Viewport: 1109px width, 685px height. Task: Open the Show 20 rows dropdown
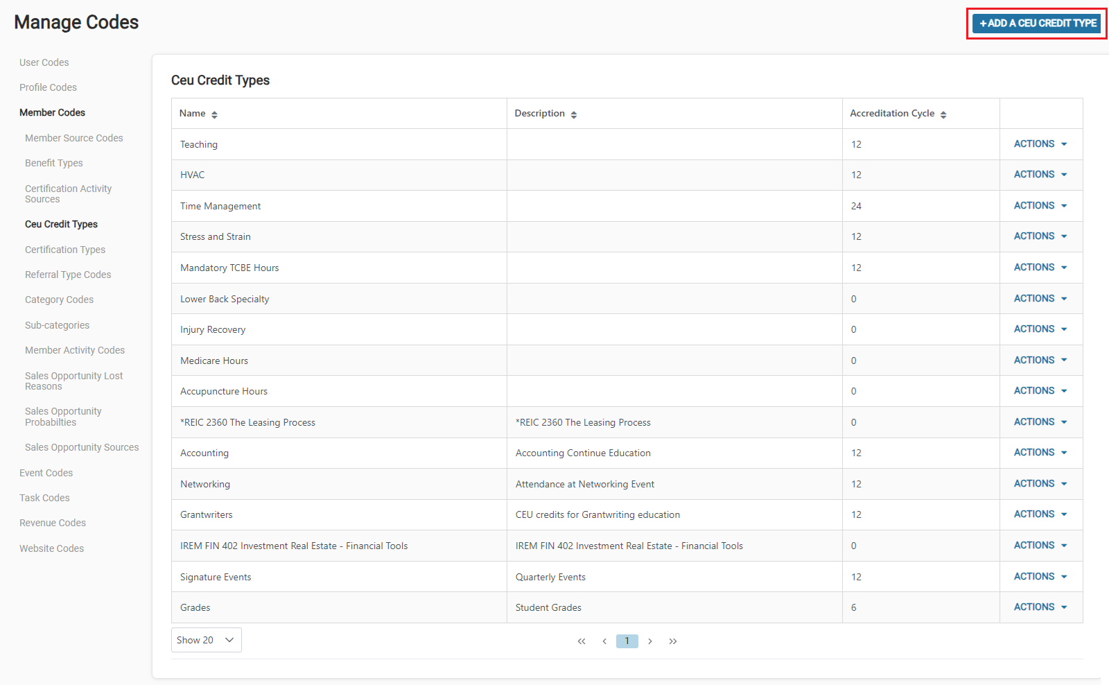(x=207, y=640)
